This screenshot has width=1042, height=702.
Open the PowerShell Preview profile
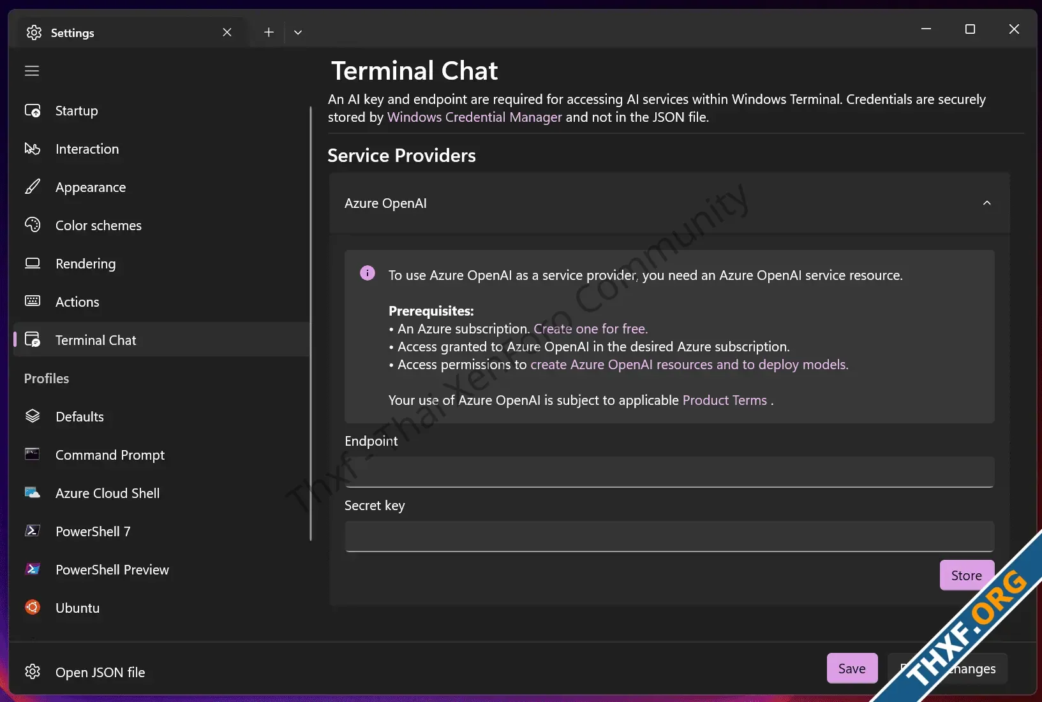161,569
